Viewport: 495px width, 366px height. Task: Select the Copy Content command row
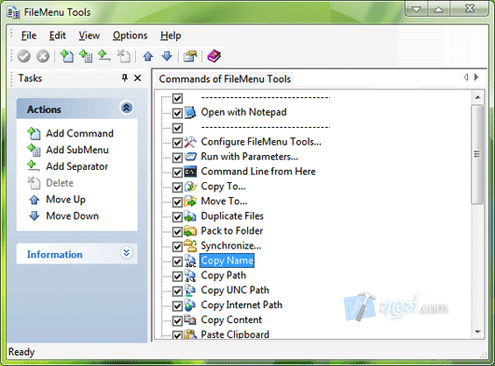coord(231,320)
